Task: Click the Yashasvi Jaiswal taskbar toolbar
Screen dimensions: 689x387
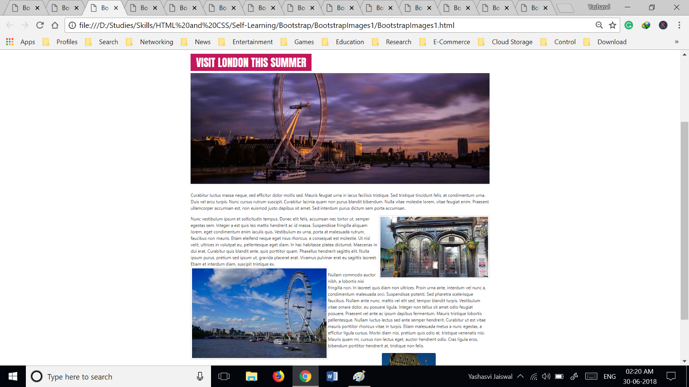Action: [x=490, y=377]
